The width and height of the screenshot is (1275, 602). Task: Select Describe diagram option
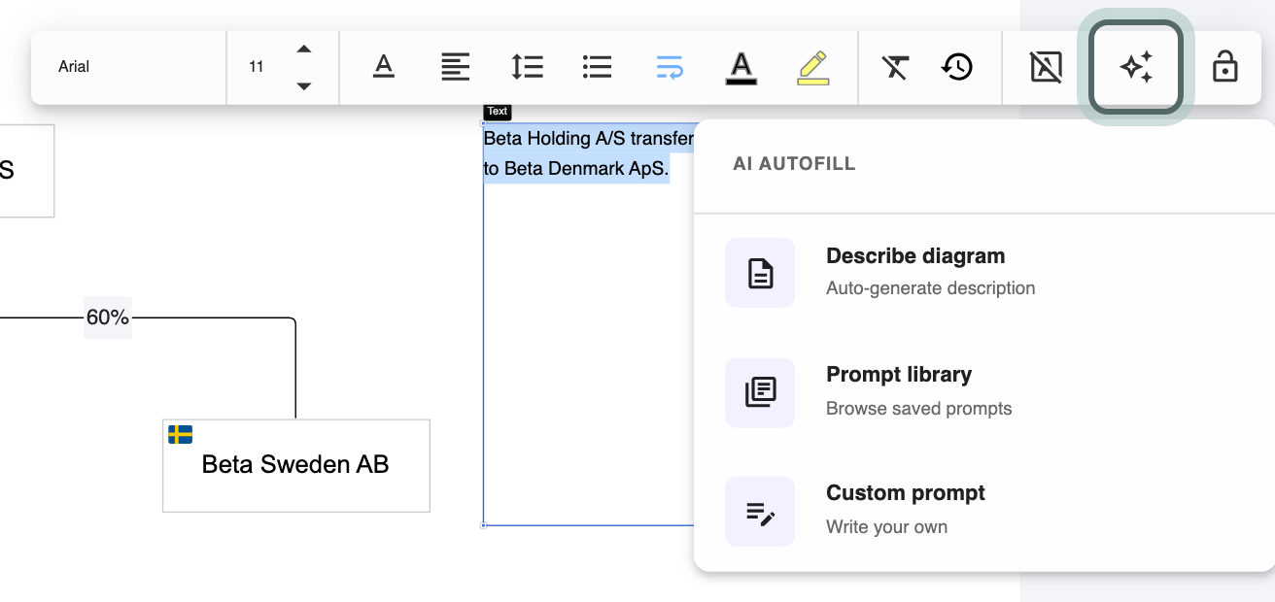[x=983, y=273]
